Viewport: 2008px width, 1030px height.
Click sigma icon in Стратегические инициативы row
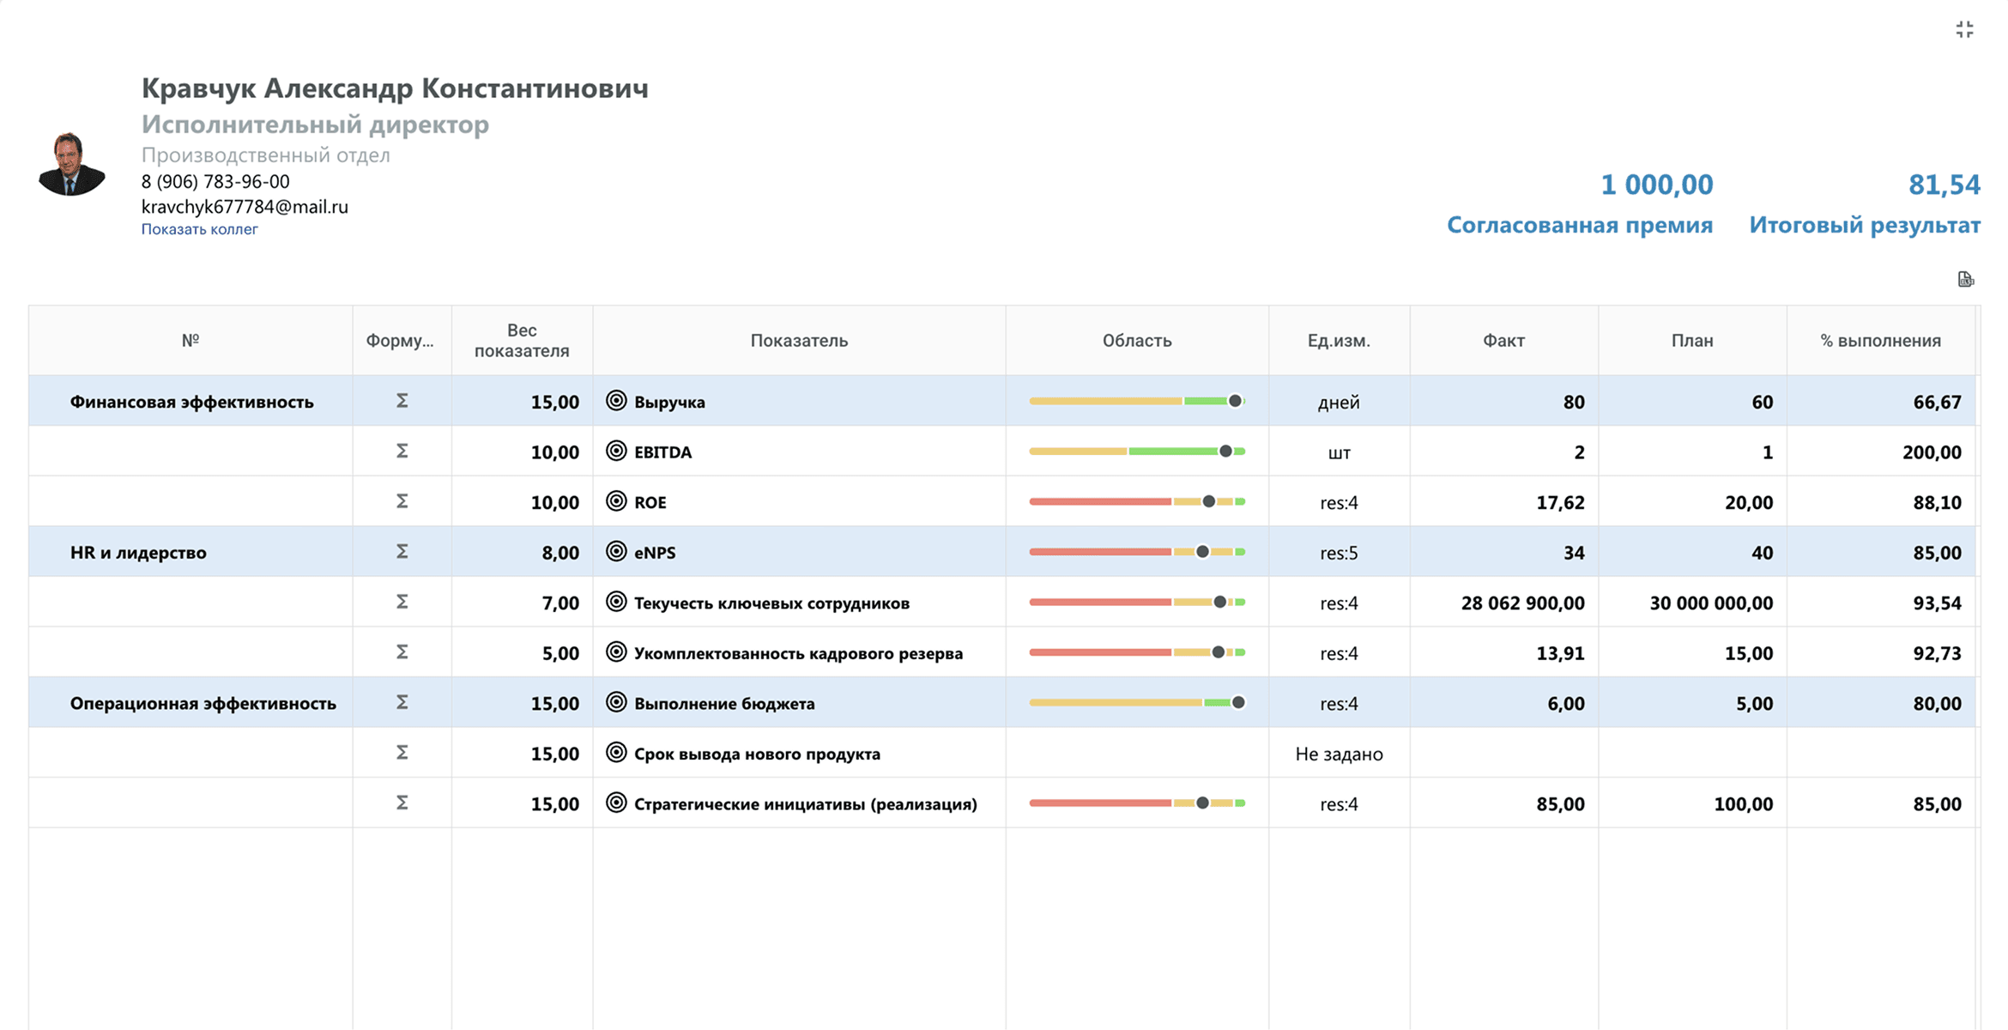[x=402, y=803]
